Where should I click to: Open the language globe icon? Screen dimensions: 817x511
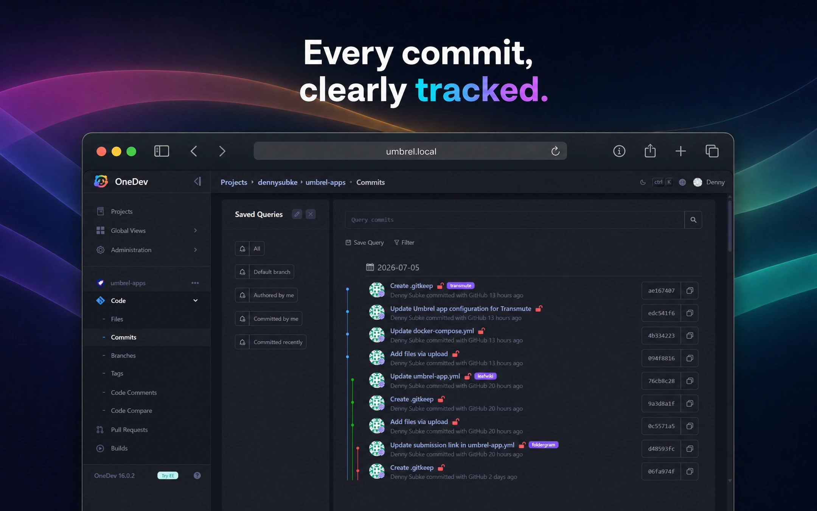[682, 182]
